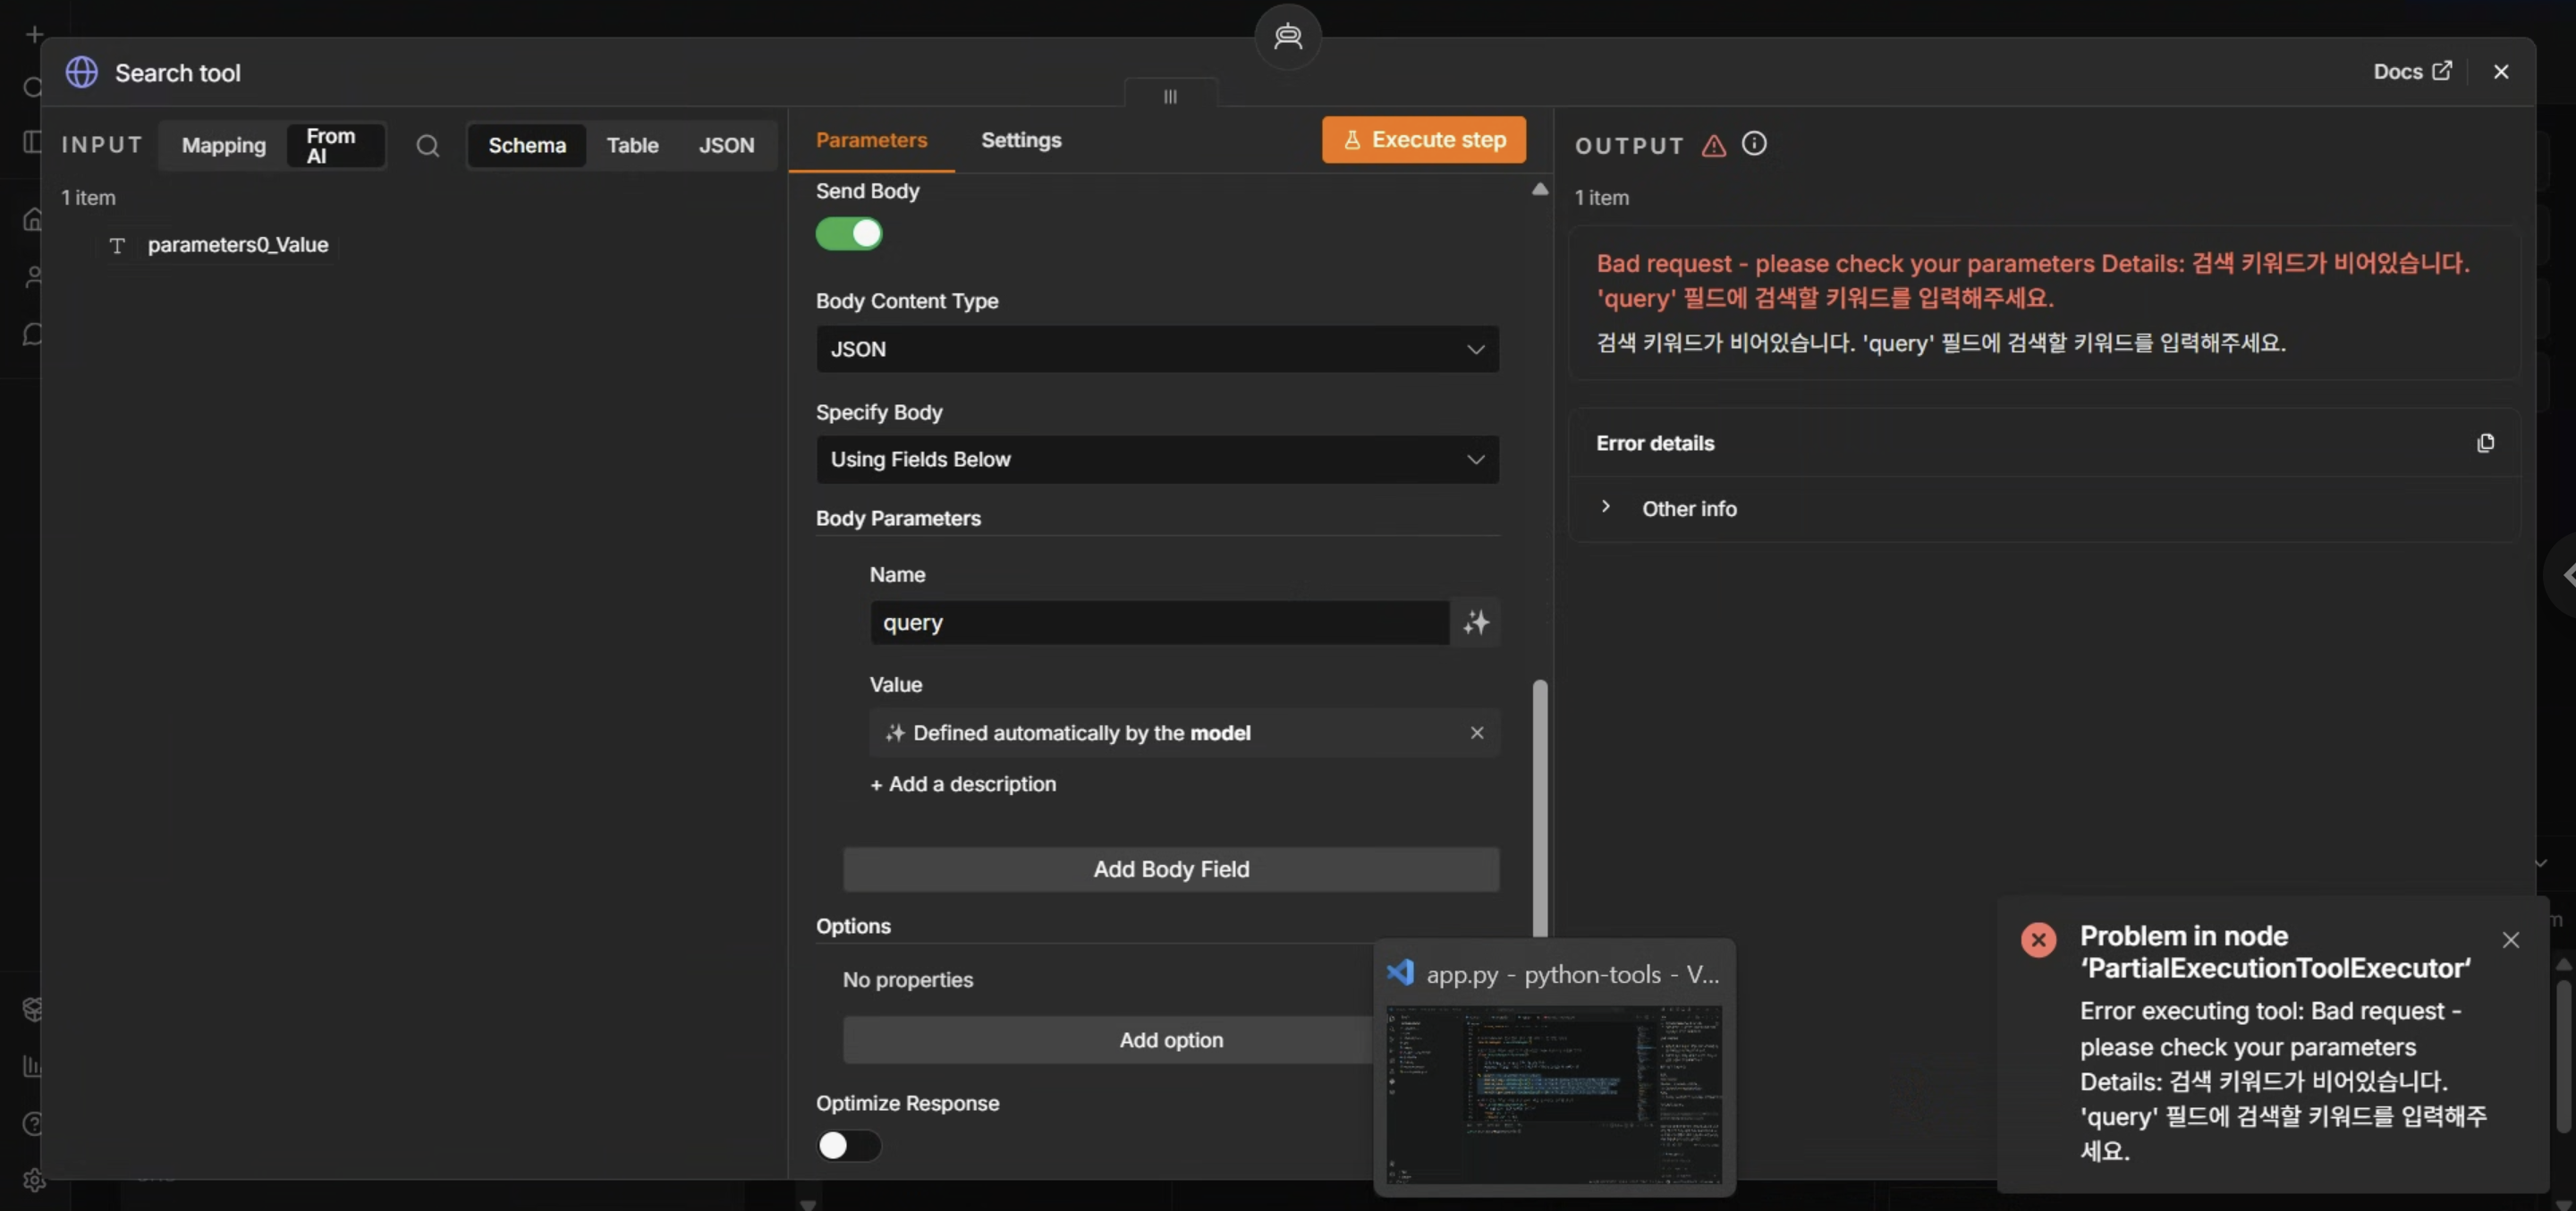
Task: Open the settings gear in left sidebar
Action: click(x=34, y=1180)
